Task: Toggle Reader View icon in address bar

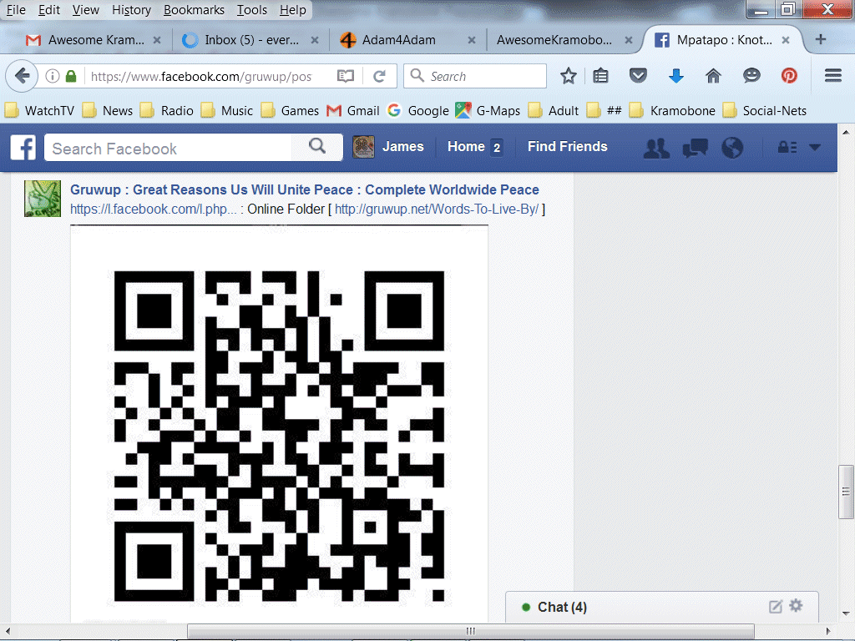Action: click(x=346, y=76)
